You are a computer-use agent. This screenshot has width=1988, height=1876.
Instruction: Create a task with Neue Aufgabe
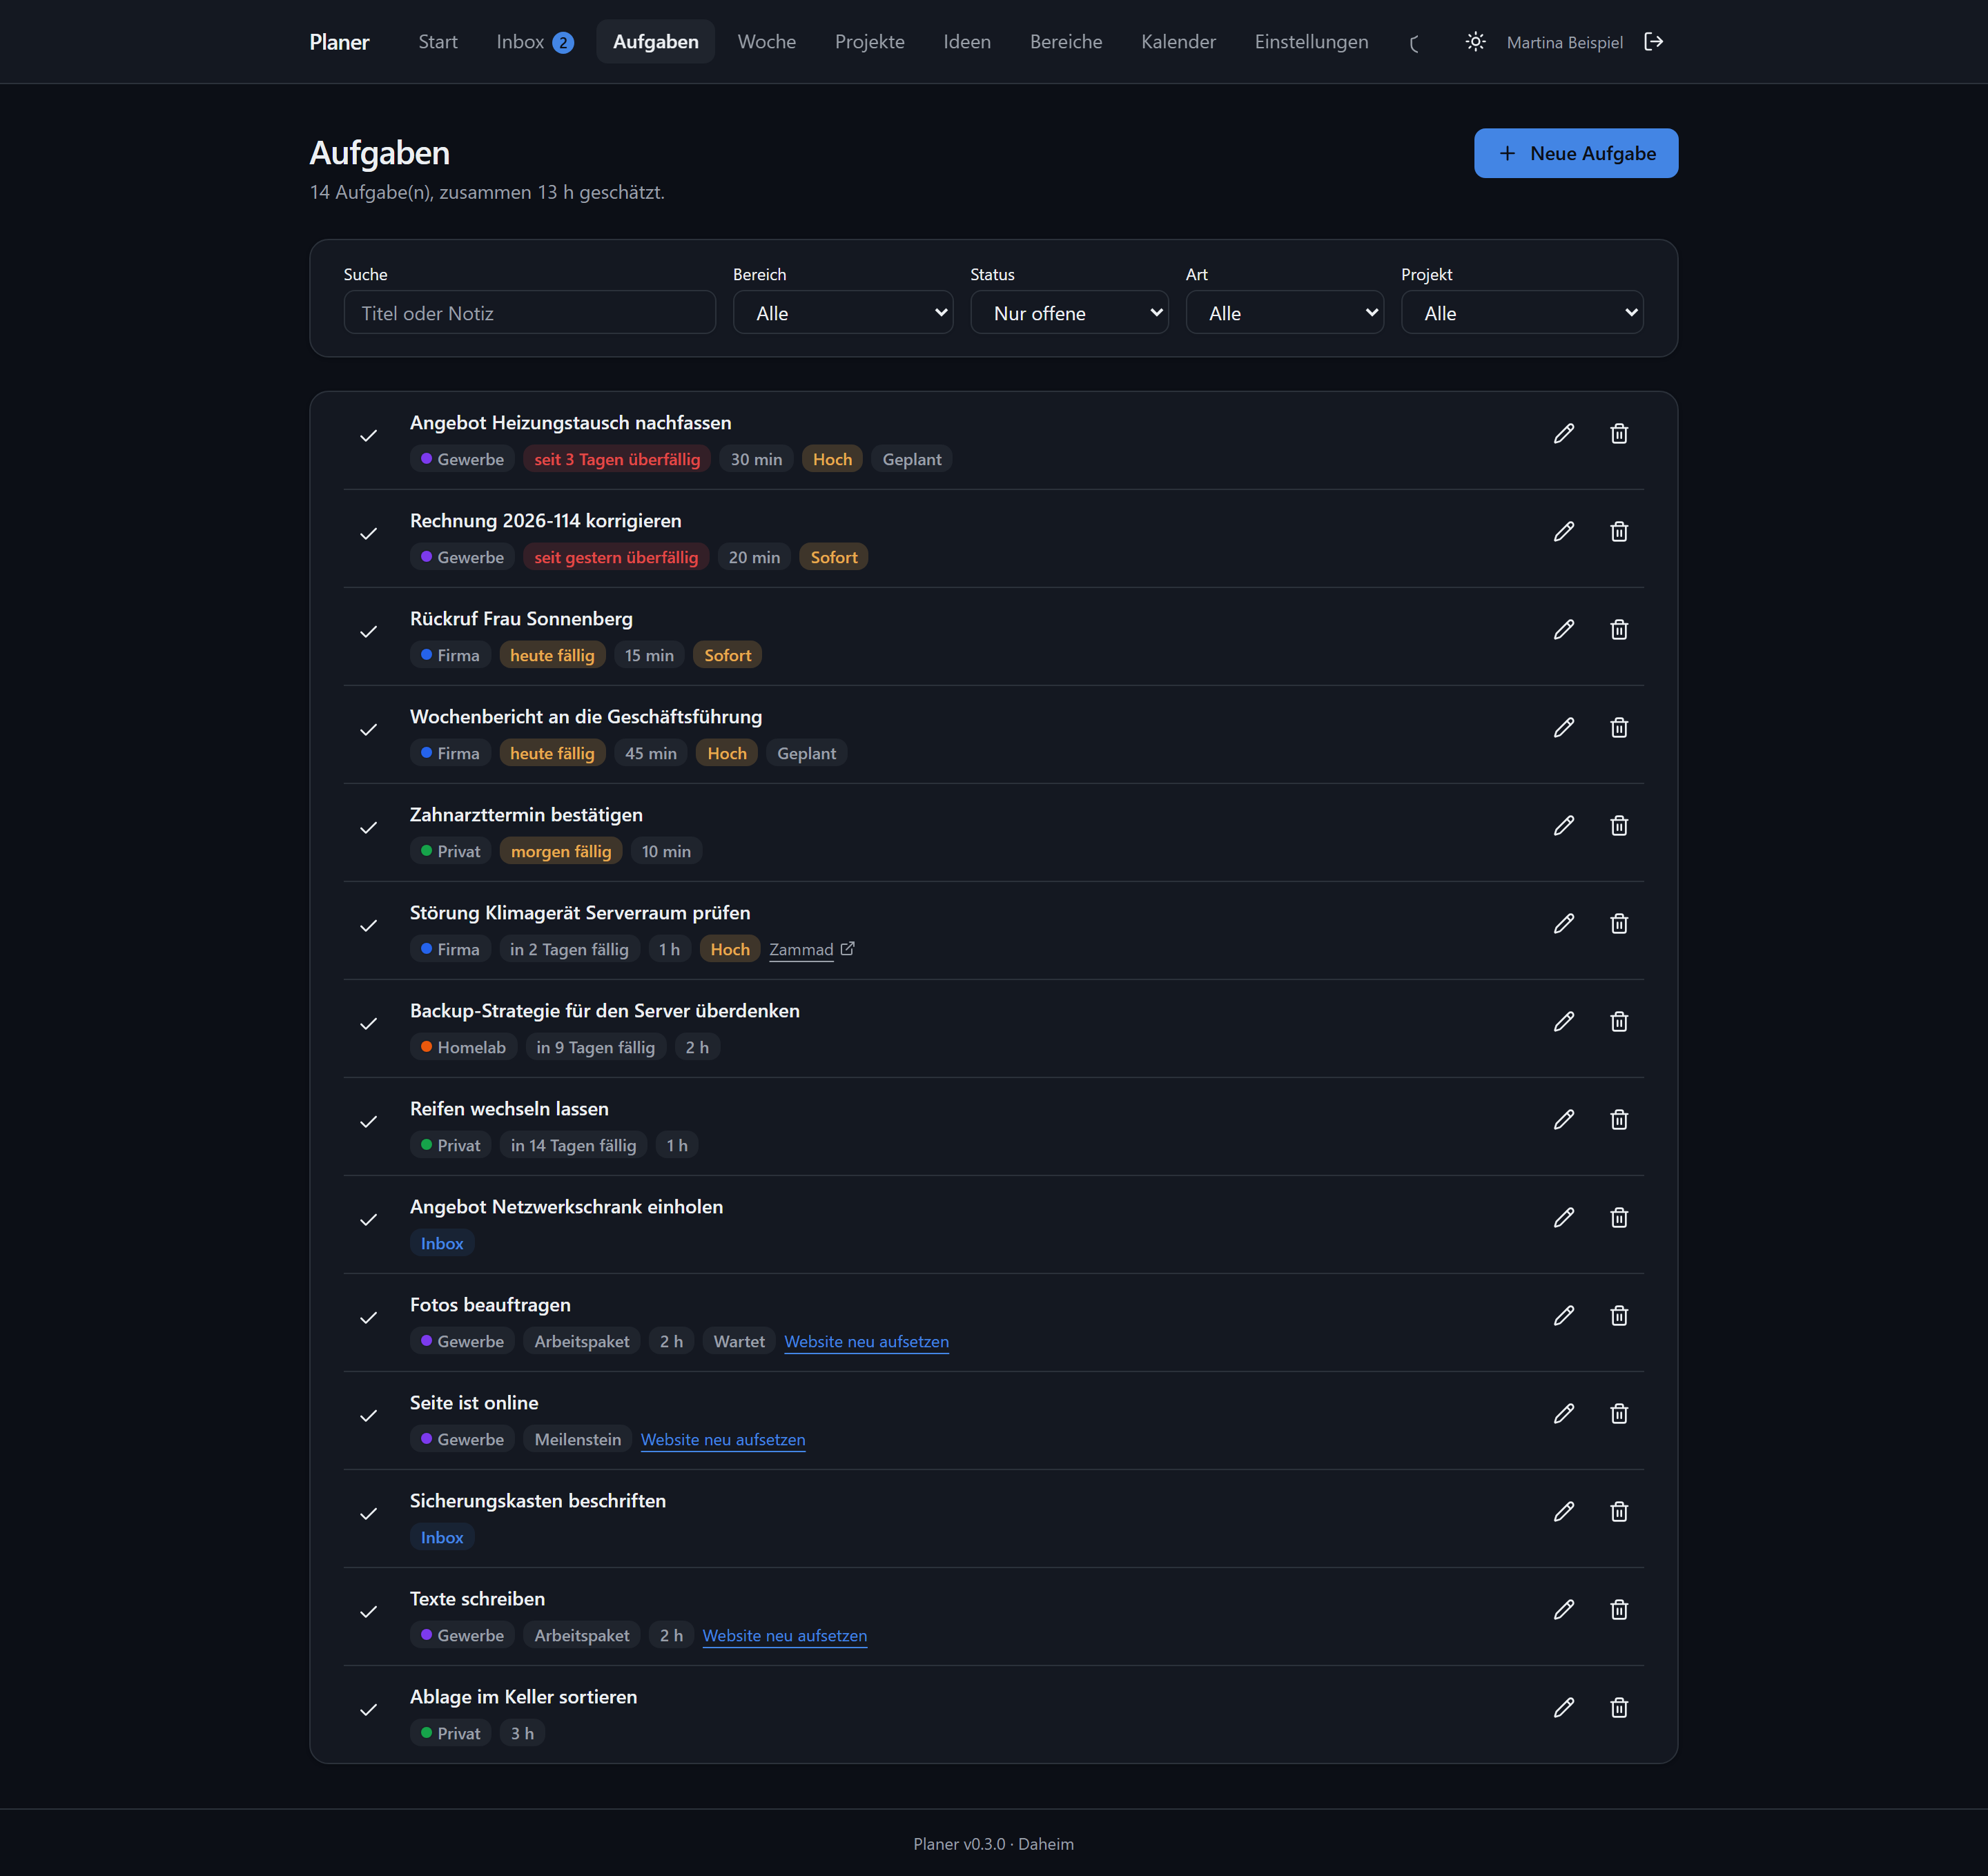click(1576, 153)
